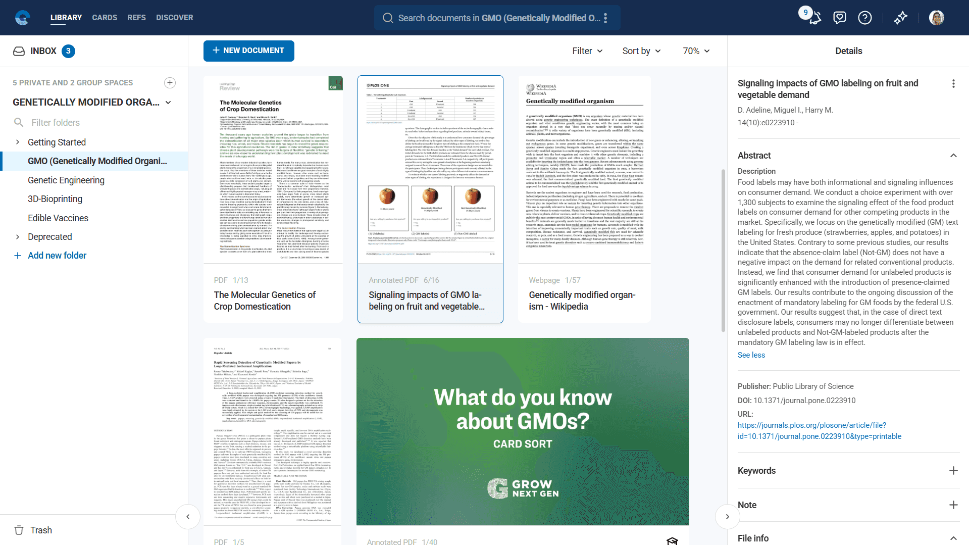Screen dimensions: 969x545
Task: Open search options three-dot menu
Action: pyautogui.click(x=605, y=18)
